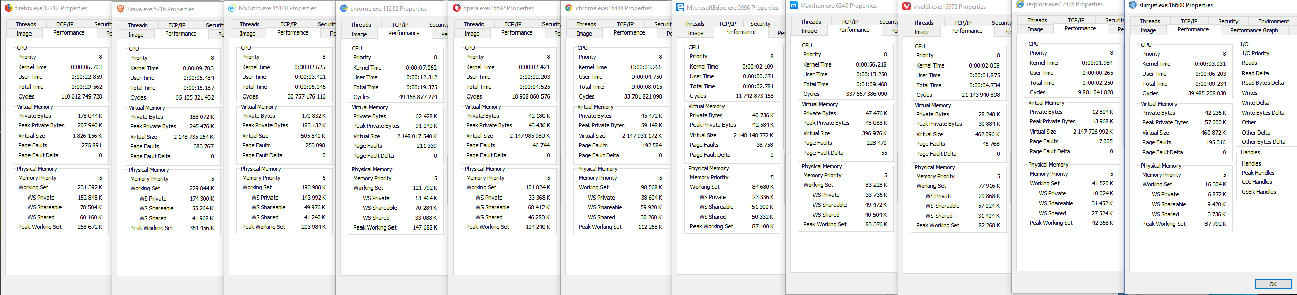
Task: Click iexplore Working Set value 41 520 K
Action: click(1102, 183)
